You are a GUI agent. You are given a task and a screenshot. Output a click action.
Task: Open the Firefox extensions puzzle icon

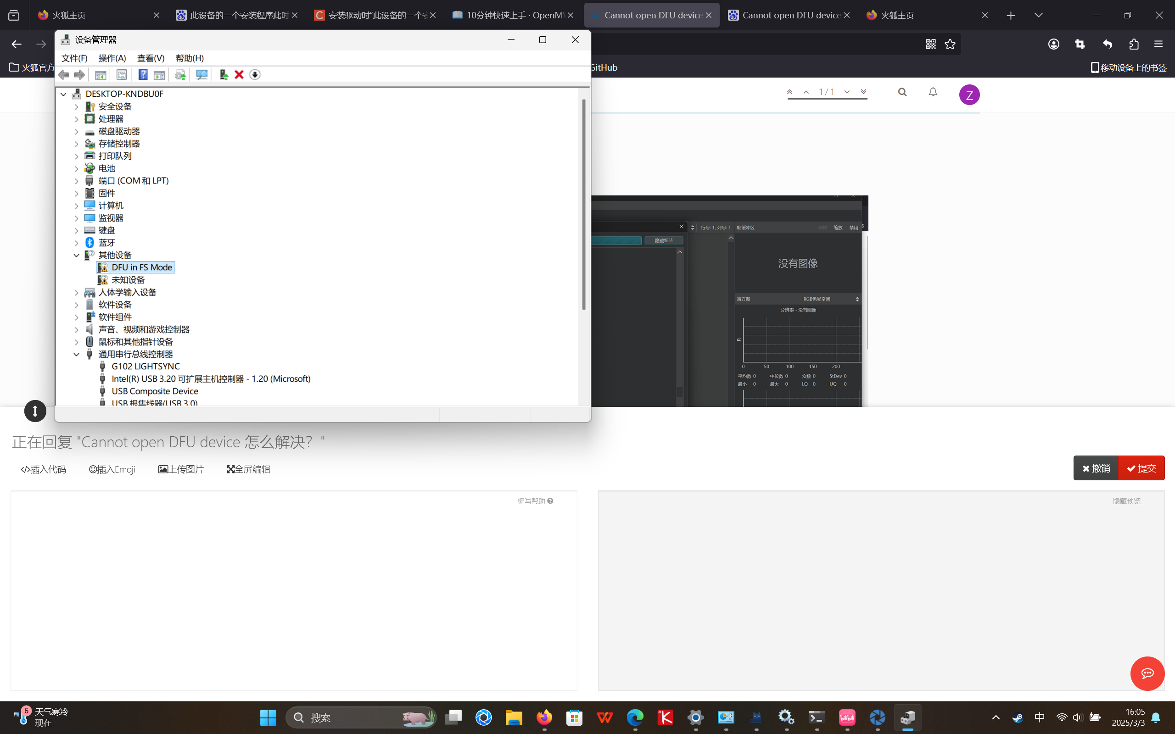point(1134,44)
